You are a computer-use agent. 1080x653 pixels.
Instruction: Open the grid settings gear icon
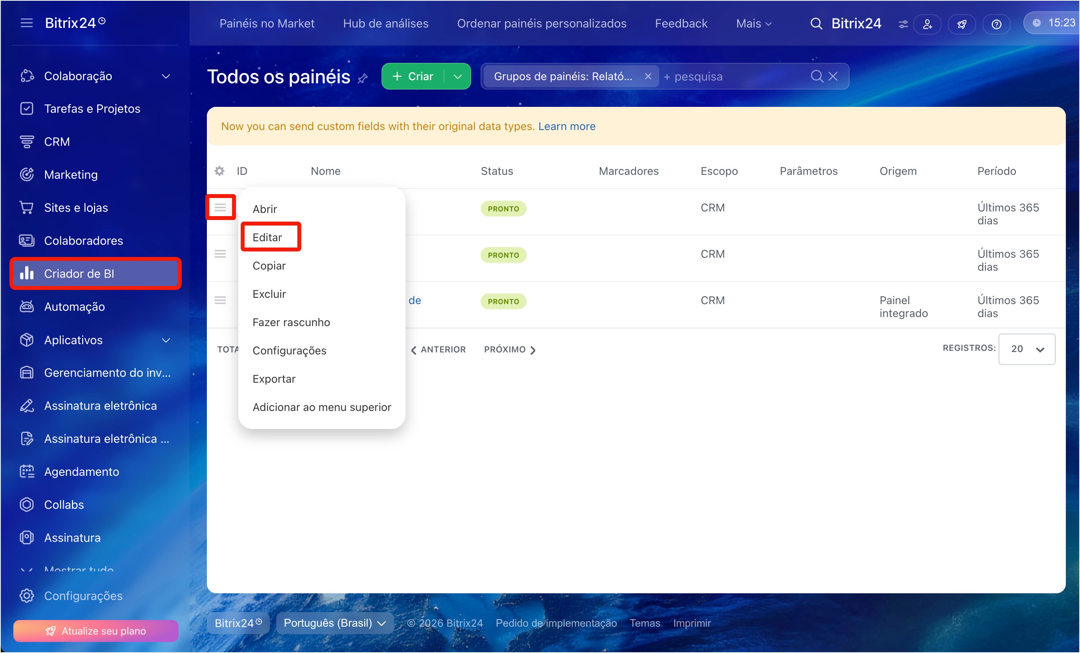coord(219,171)
